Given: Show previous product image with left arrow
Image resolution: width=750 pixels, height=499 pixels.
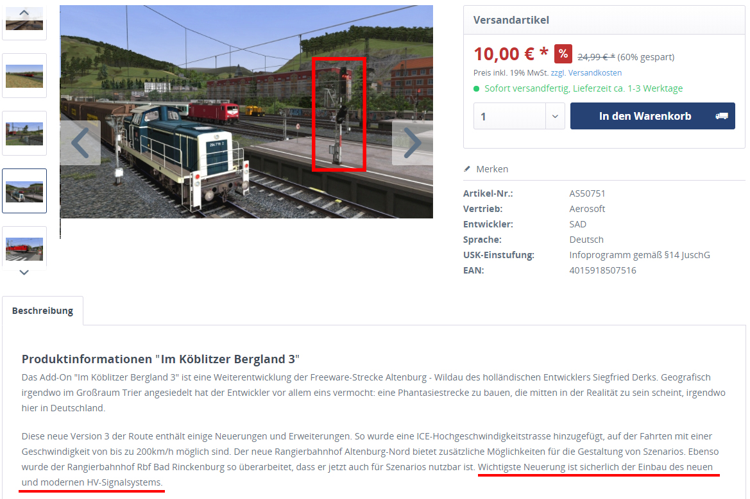Looking at the screenshot, I should coord(80,142).
